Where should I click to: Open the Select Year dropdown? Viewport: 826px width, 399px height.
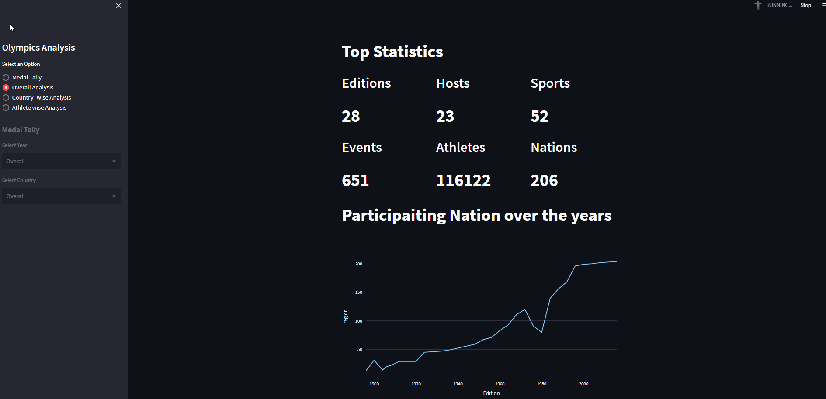point(62,161)
